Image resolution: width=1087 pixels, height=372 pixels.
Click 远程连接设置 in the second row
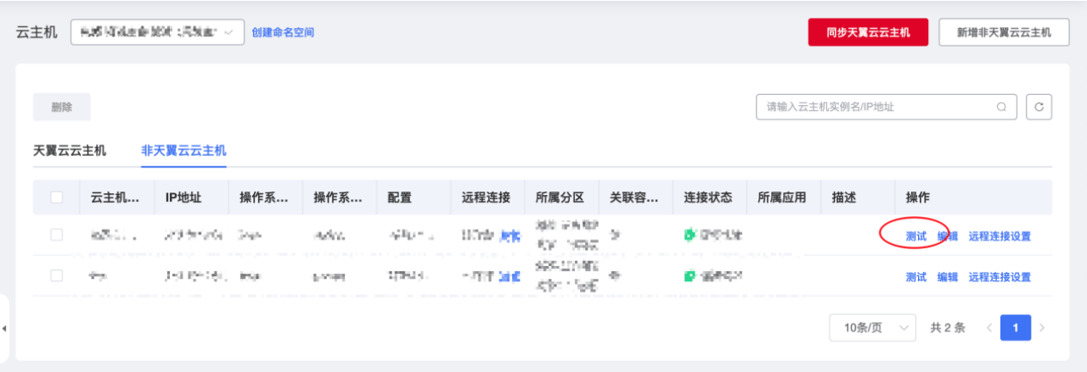pos(1000,277)
